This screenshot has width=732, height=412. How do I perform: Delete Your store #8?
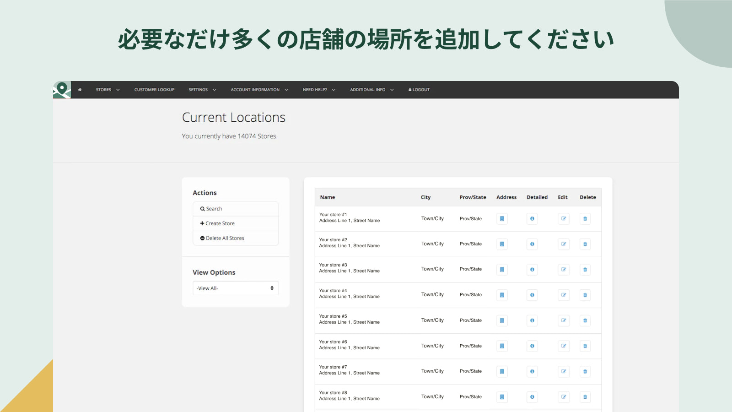point(585,397)
